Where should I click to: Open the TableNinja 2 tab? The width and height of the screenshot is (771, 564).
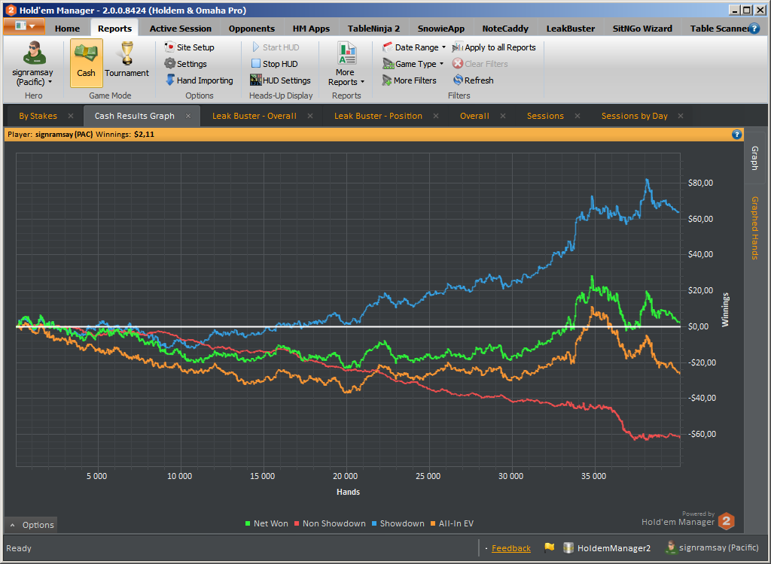[x=373, y=29]
